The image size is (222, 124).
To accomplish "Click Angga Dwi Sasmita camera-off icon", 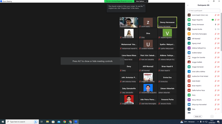I will point(218,58).
